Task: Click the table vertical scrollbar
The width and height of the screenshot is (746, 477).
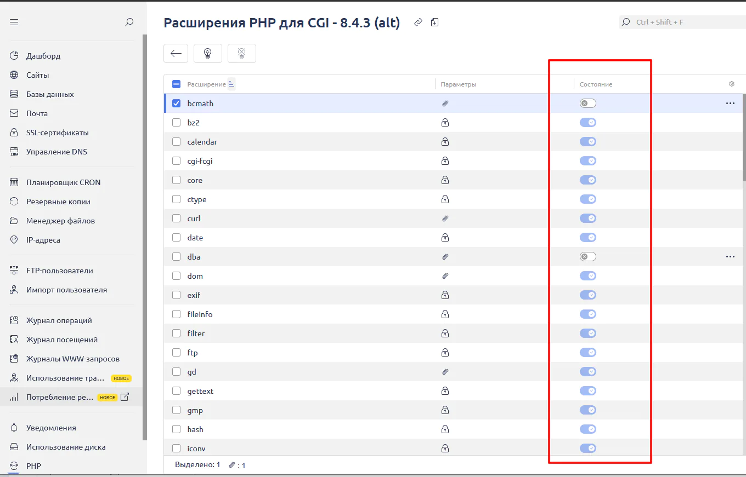Action: [x=744, y=137]
